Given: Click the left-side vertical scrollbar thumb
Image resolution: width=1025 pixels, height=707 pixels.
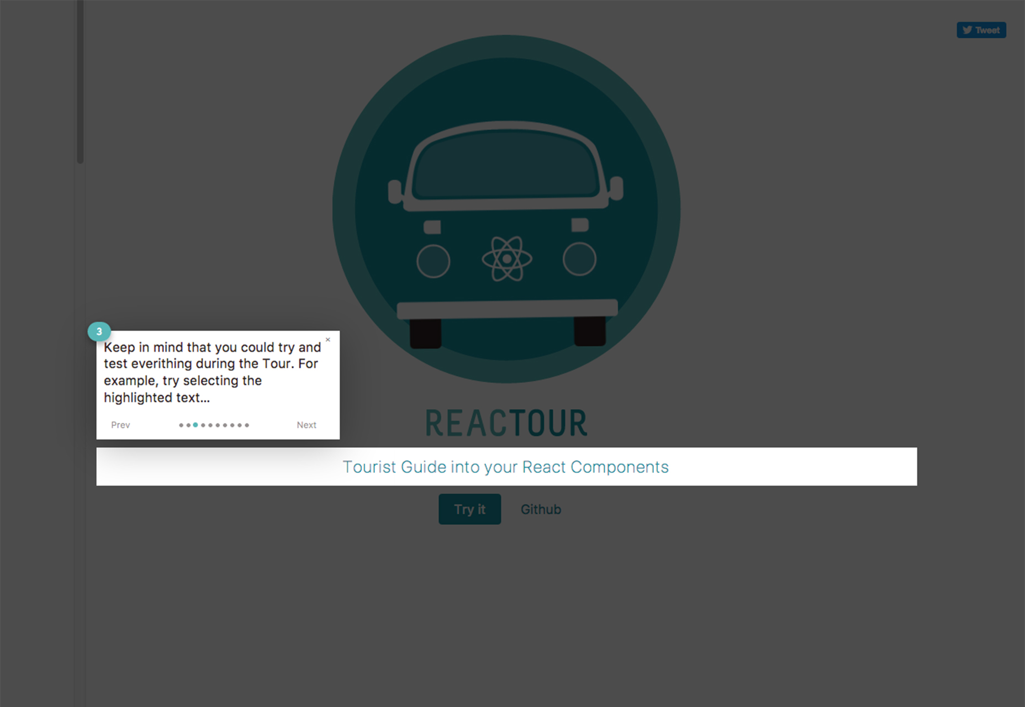Looking at the screenshot, I should click(x=80, y=82).
